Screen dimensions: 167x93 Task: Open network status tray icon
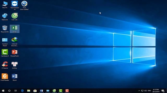142,91
